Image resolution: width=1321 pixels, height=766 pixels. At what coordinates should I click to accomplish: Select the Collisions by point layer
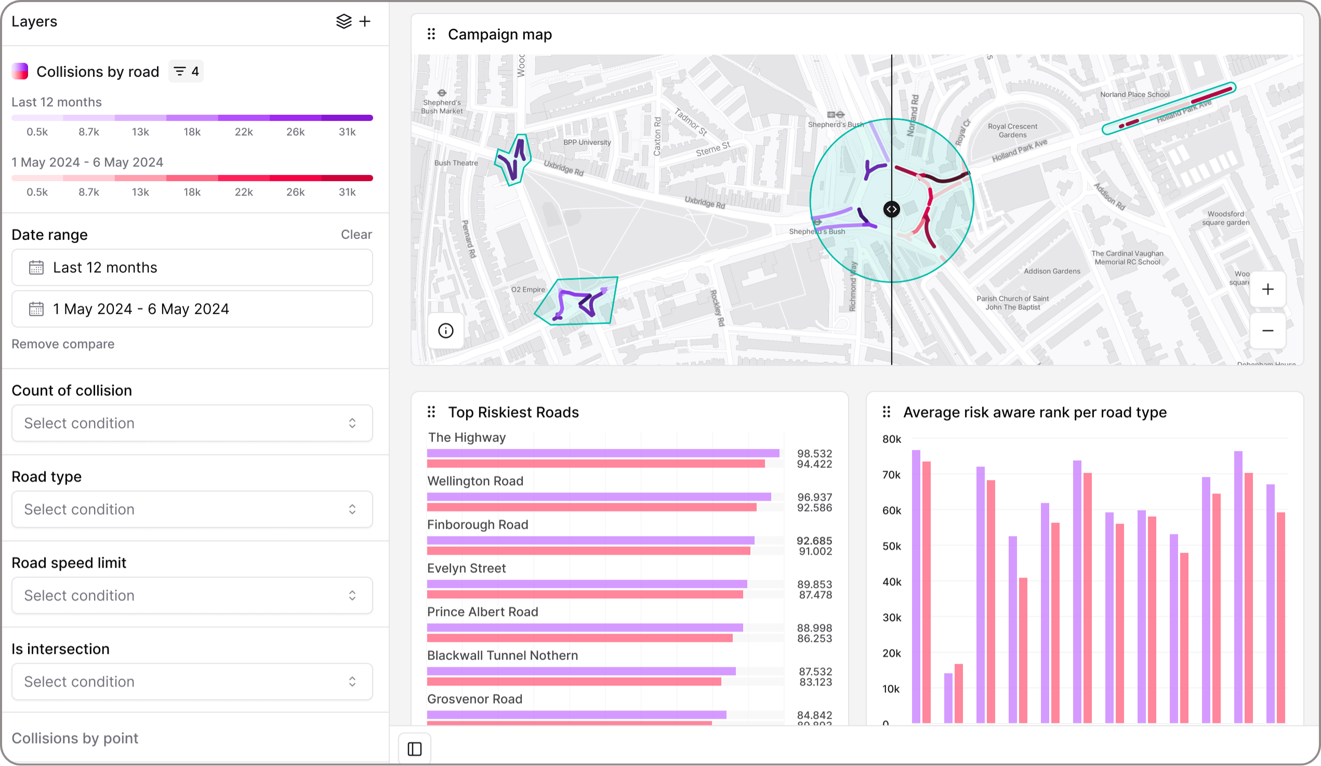pyautogui.click(x=75, y=738)
